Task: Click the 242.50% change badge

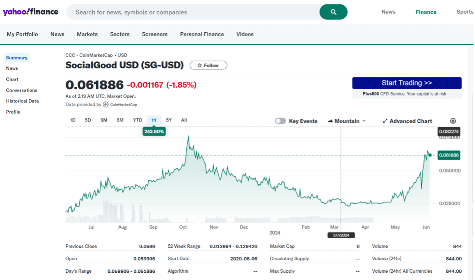Action: [x=154, y=131]
